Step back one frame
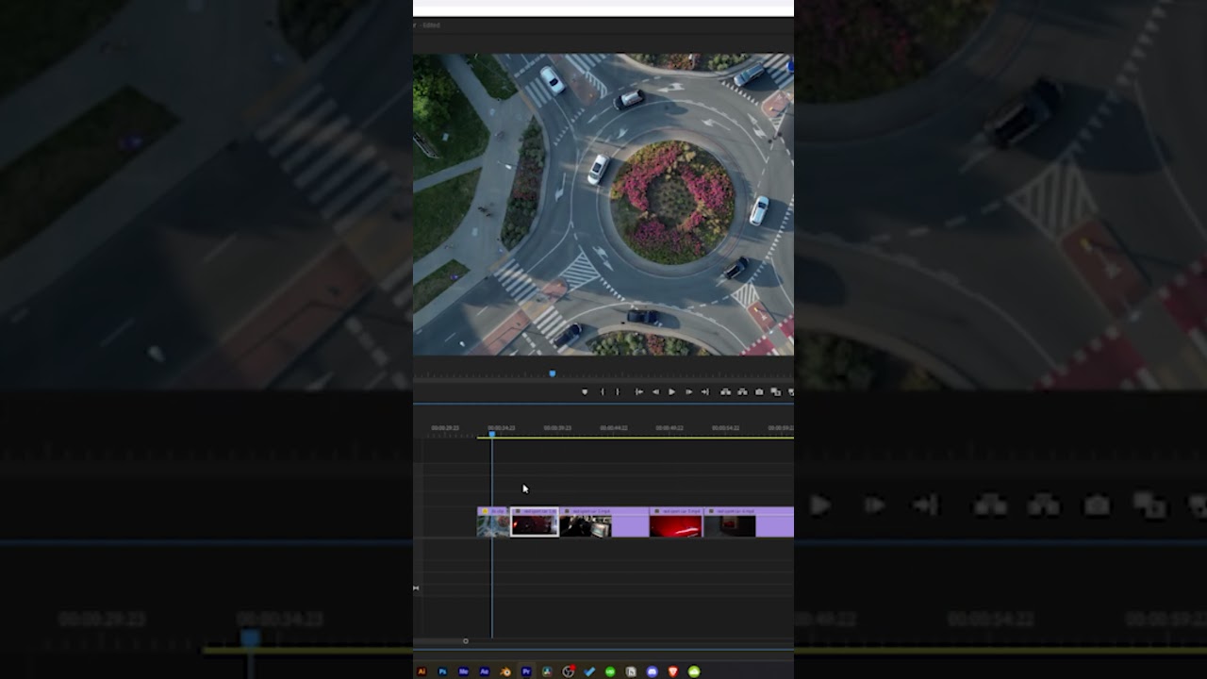This screenshot has height=679, width=1207. point(655,391)
